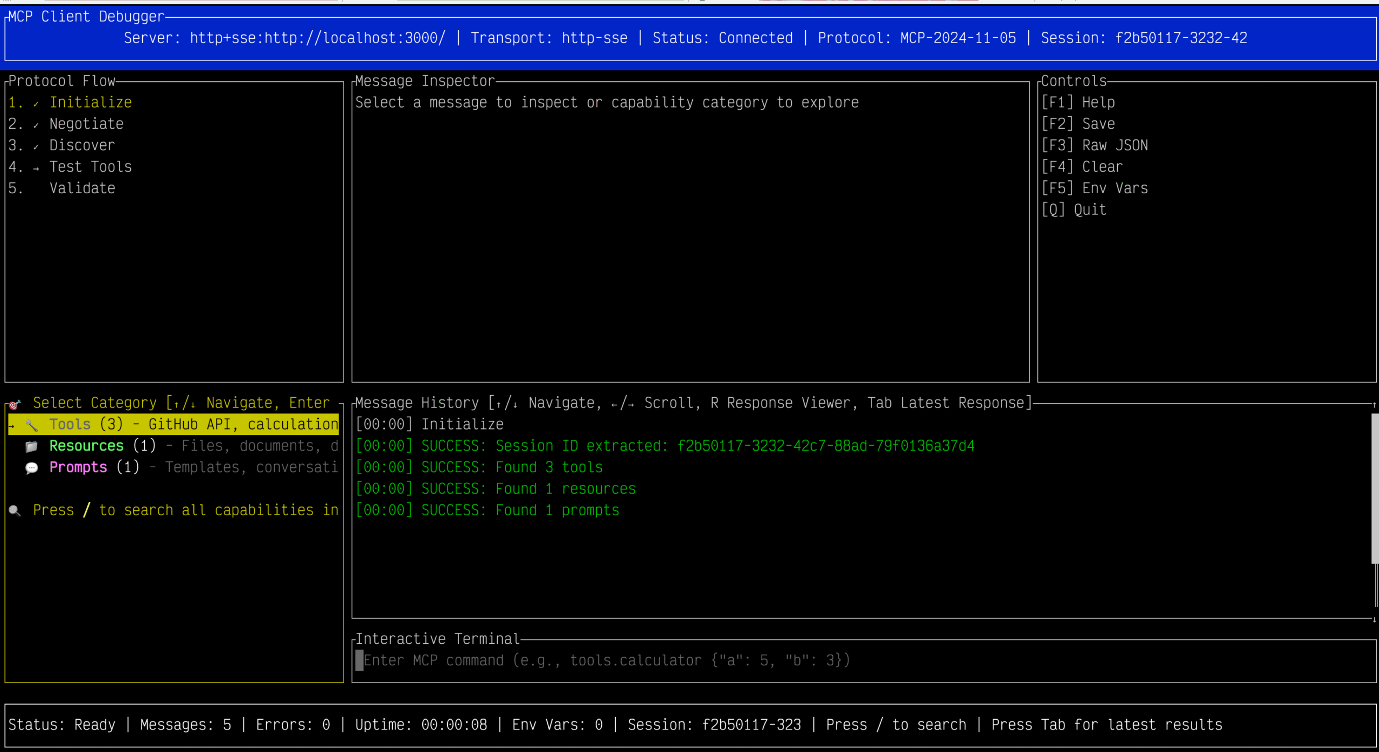Viewport: 1379px width, 752px height.
Task: Click scroll-up arrow of Message History
Action: point(1374,405)
